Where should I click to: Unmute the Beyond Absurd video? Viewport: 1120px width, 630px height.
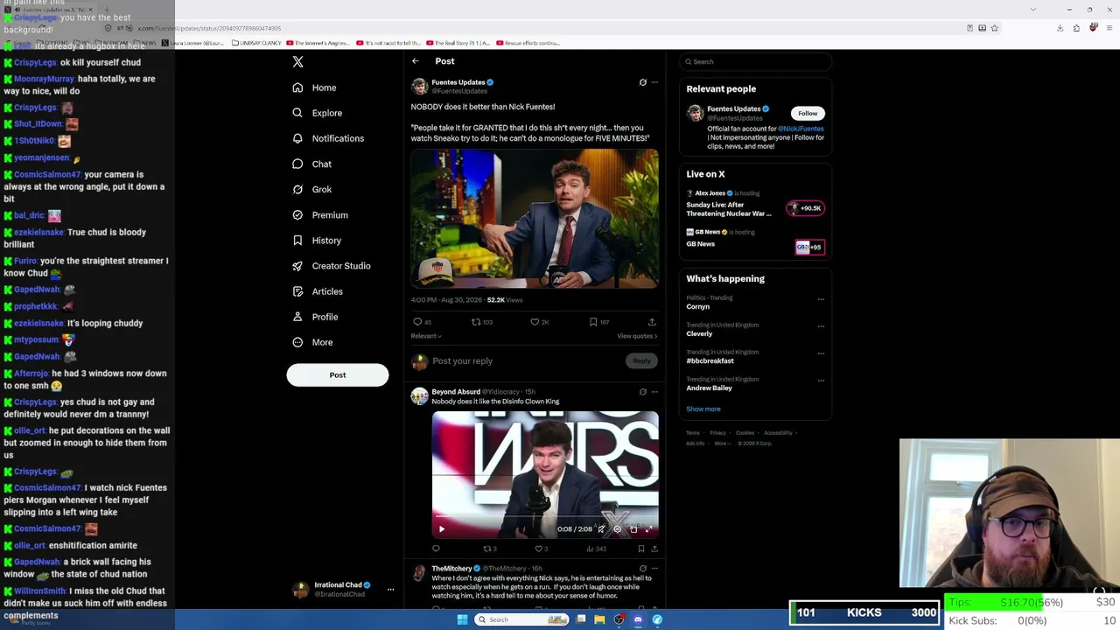pyautogui.click(x=602, y=528)
